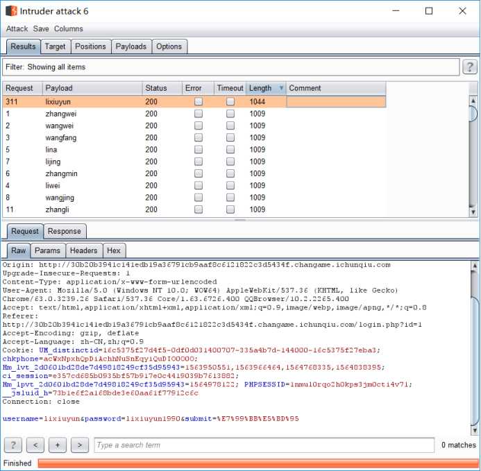Viewport: 481px width, 471px height.
Task: Open the Columns menu
Action: pos(69,29)
